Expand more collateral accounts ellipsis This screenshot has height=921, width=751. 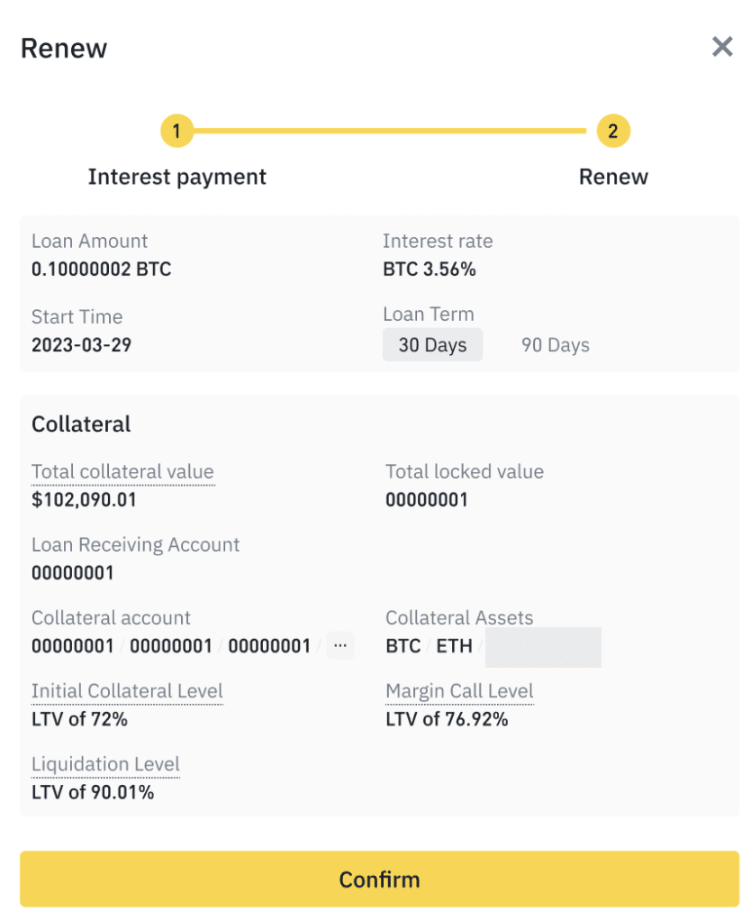coord(339,646)
